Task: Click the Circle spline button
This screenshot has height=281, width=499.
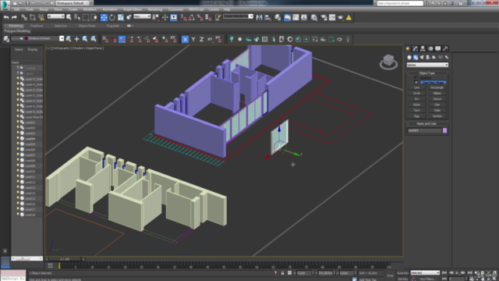Action: (416, 93)
